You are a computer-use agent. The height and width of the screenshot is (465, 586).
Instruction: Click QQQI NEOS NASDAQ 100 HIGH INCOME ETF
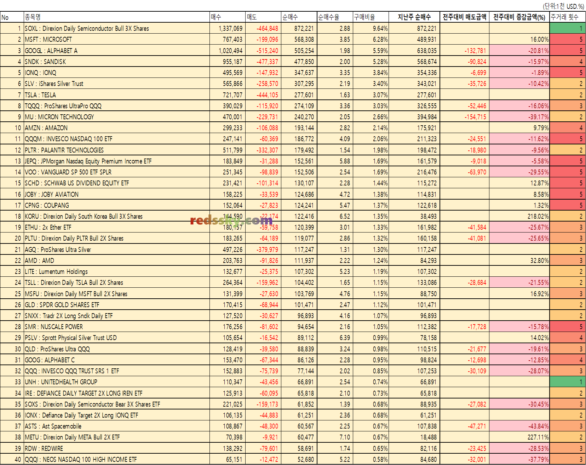click(x=117, y=459)
